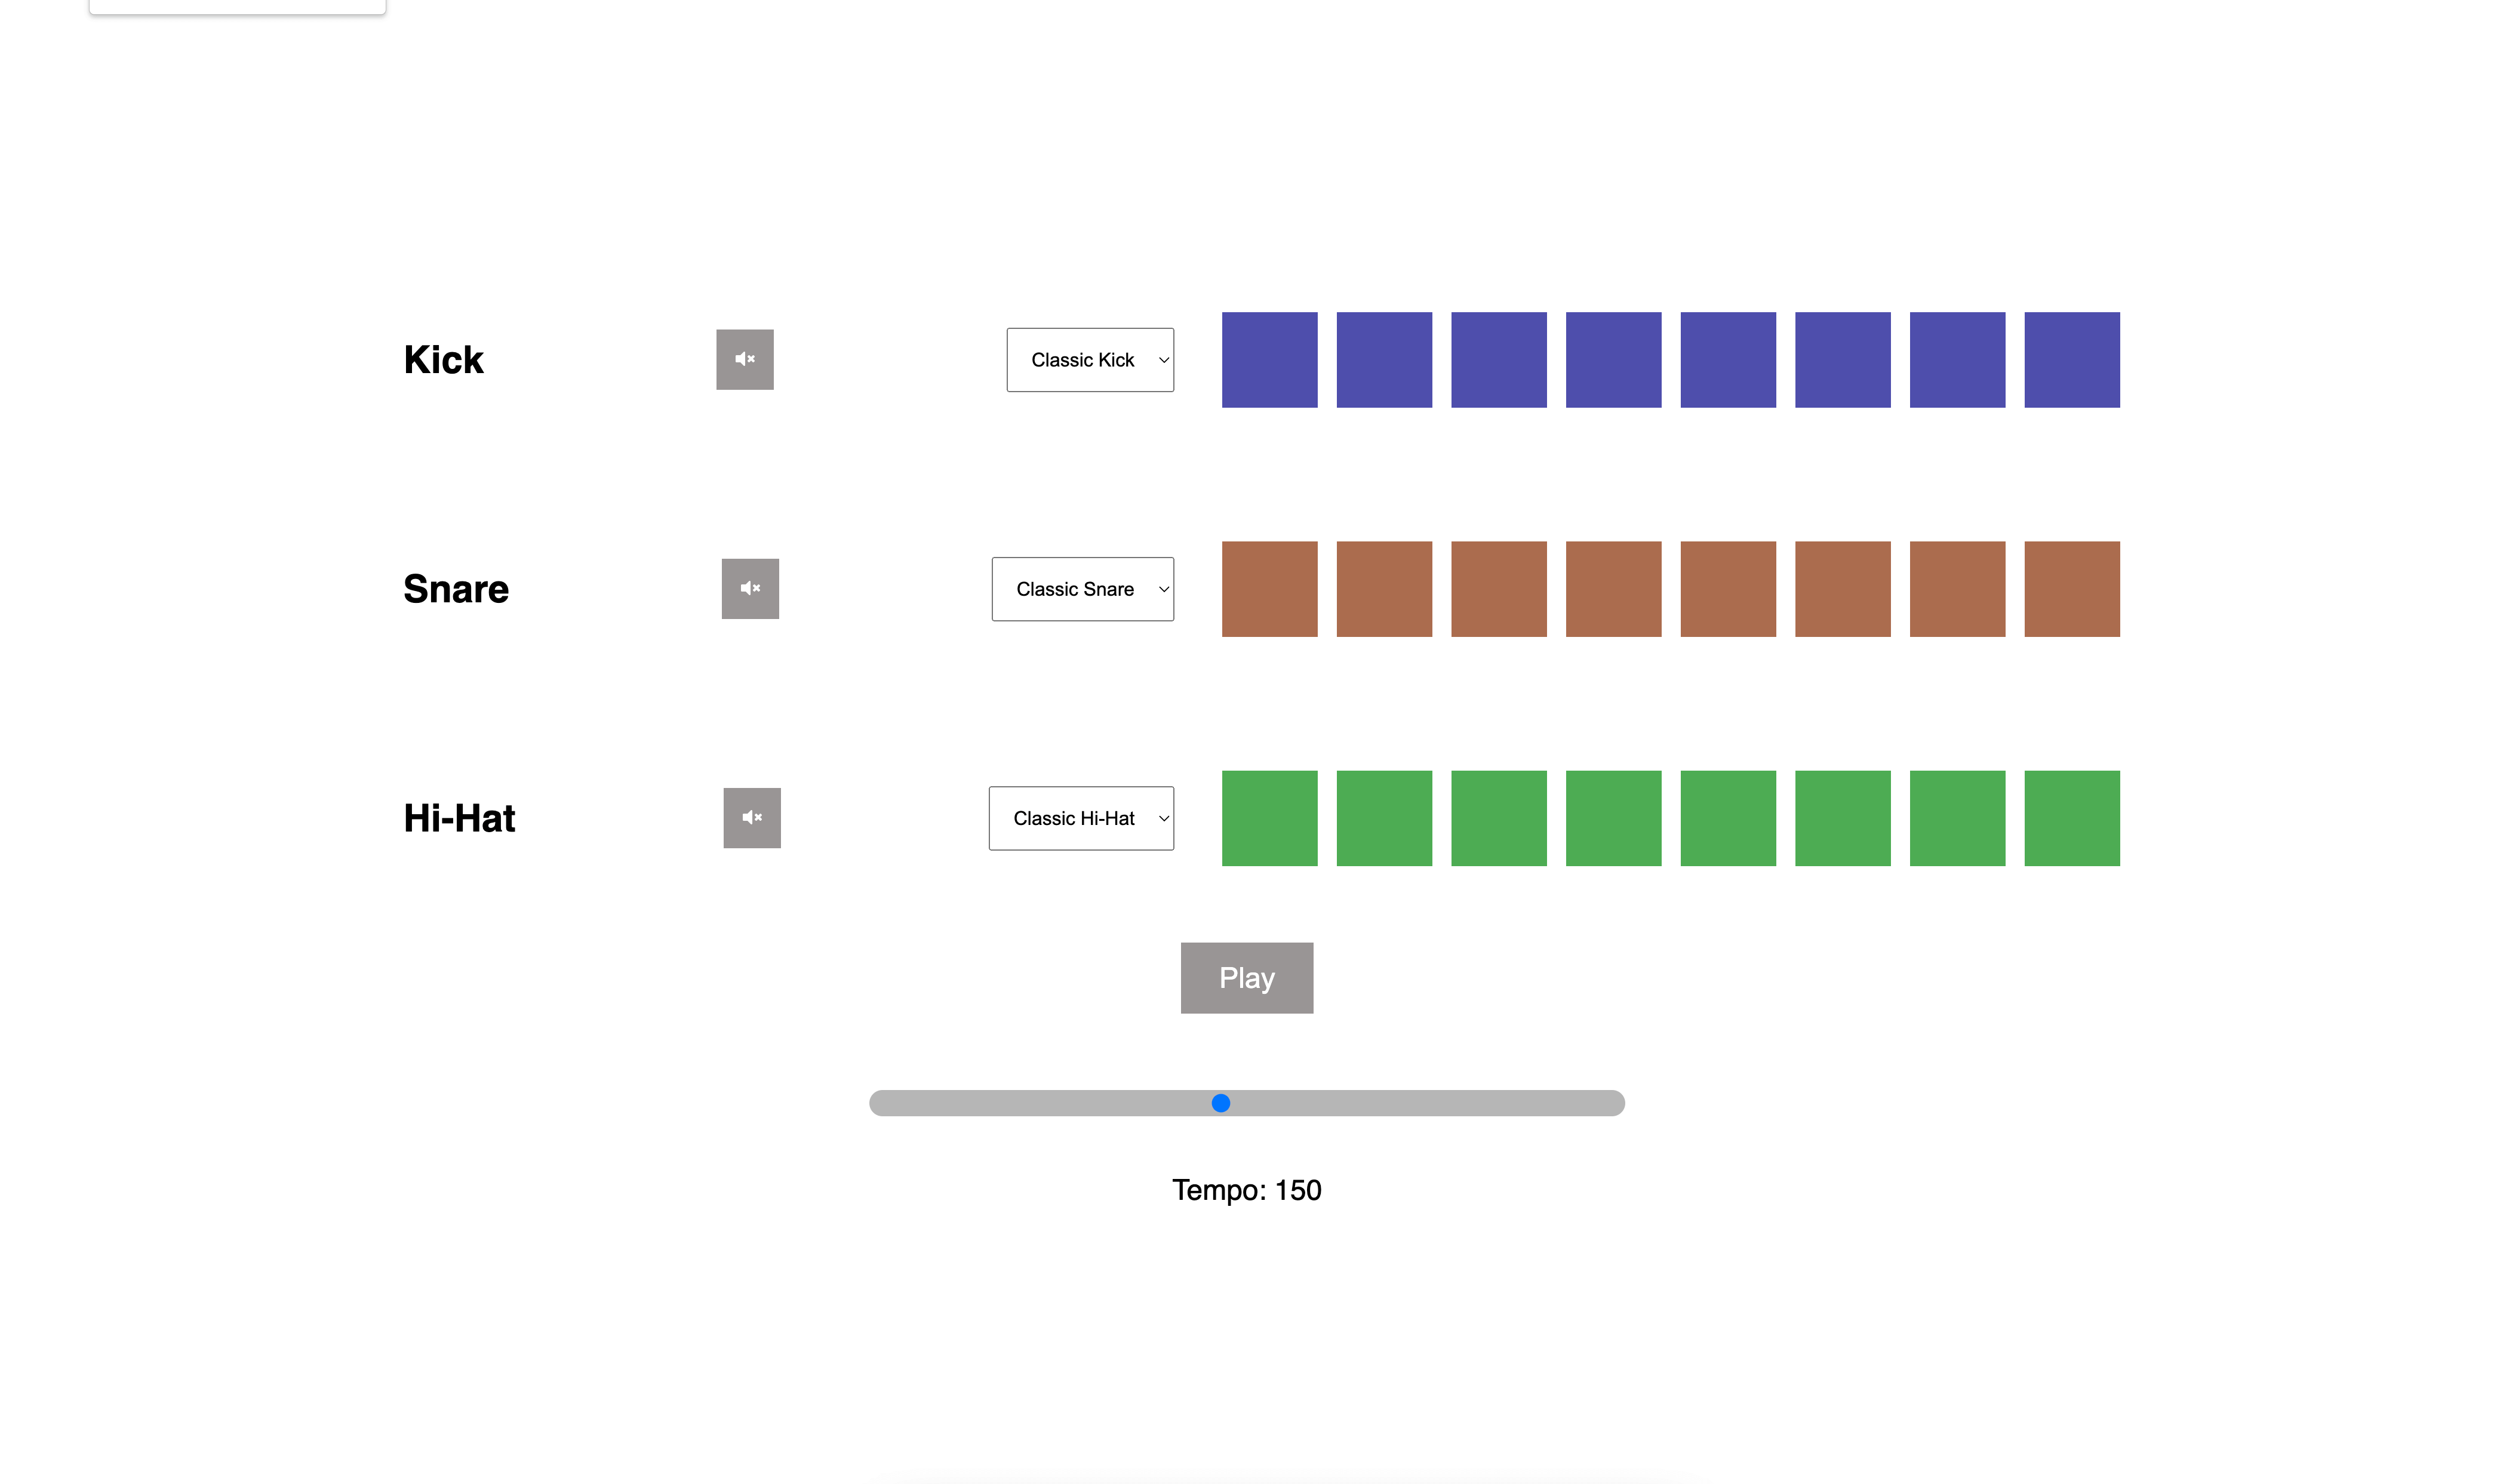This screenshot has height=1484, width=2497.
Task: Toggle the last Snare step pad
Action: 2071,589
